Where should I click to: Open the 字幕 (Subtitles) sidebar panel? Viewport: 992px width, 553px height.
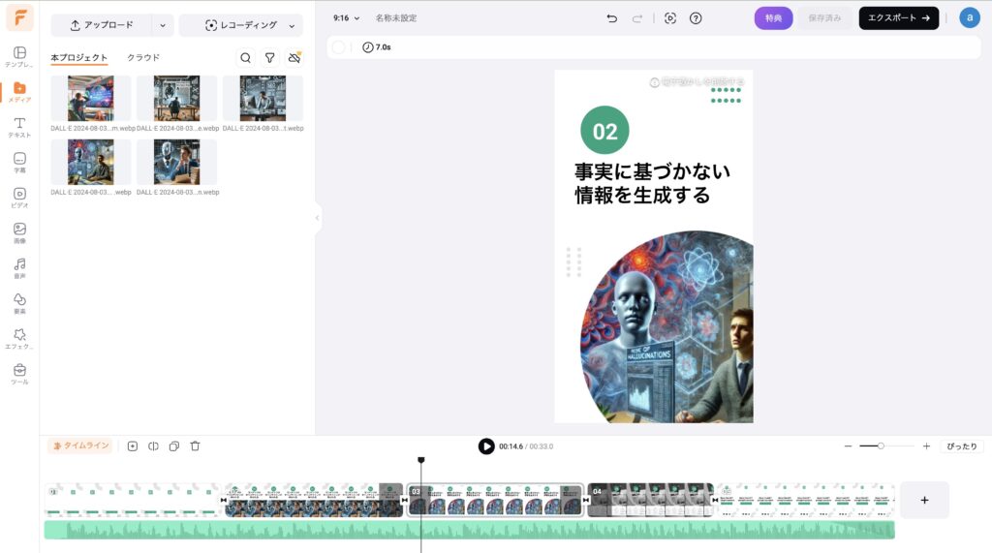pyautogui.click(x=19, y=163)
